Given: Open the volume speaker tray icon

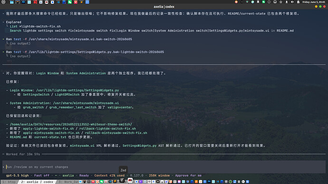Looking at the screenshot, I should [292, 2].
